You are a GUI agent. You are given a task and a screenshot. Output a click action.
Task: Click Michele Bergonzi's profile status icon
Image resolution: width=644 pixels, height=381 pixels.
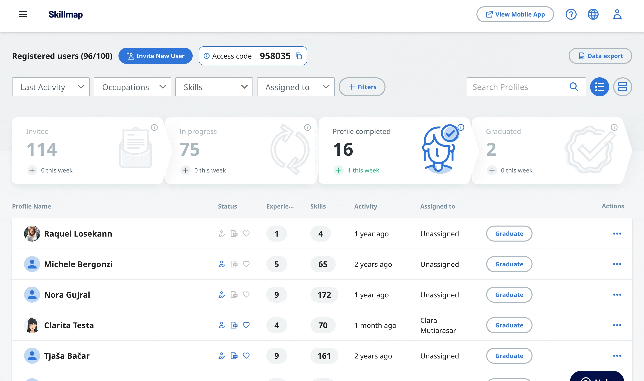pos(222,264)
